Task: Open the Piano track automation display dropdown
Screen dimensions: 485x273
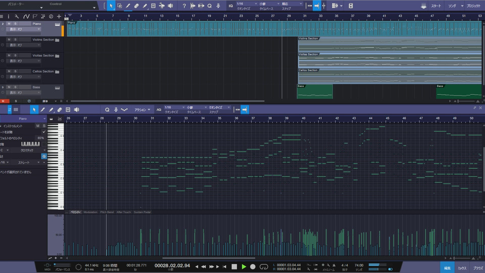Action: tap(25, 29)
